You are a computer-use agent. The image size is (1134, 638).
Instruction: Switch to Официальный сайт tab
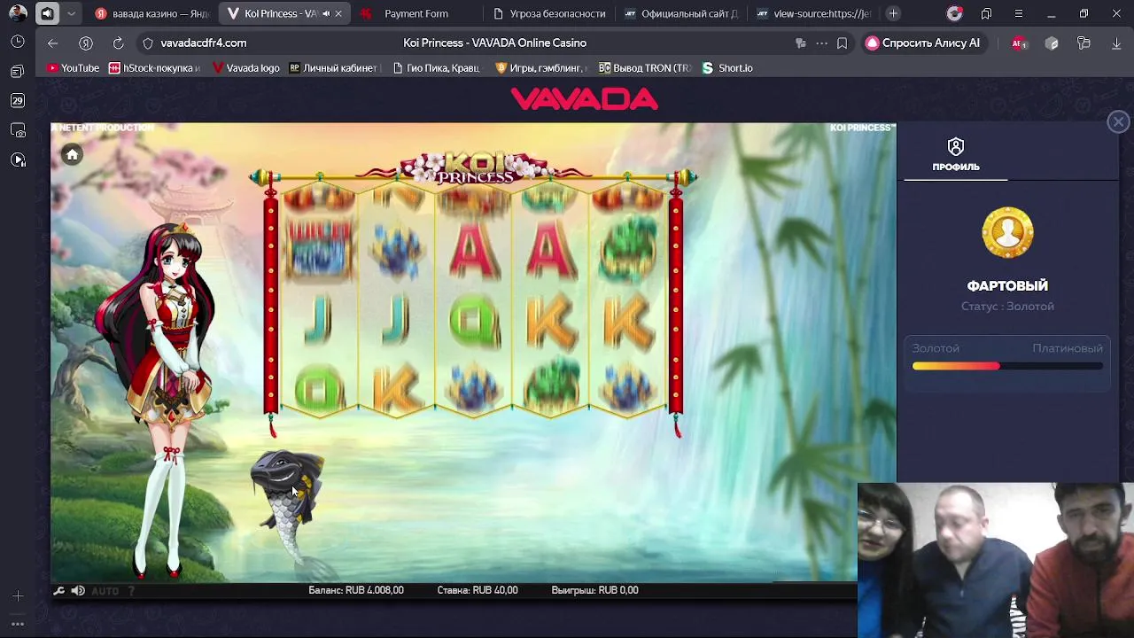click(681, 13)
